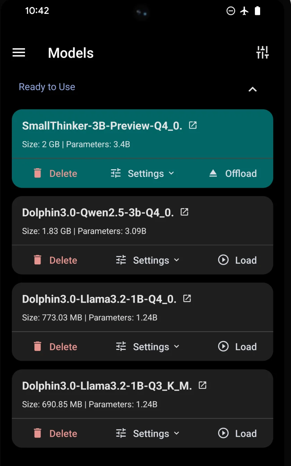The height and width of the screenshot is (466, 291).
Task: Load the Dolphin3.0-Qwen2.5-3b model
Action: [x=237, y=260]
